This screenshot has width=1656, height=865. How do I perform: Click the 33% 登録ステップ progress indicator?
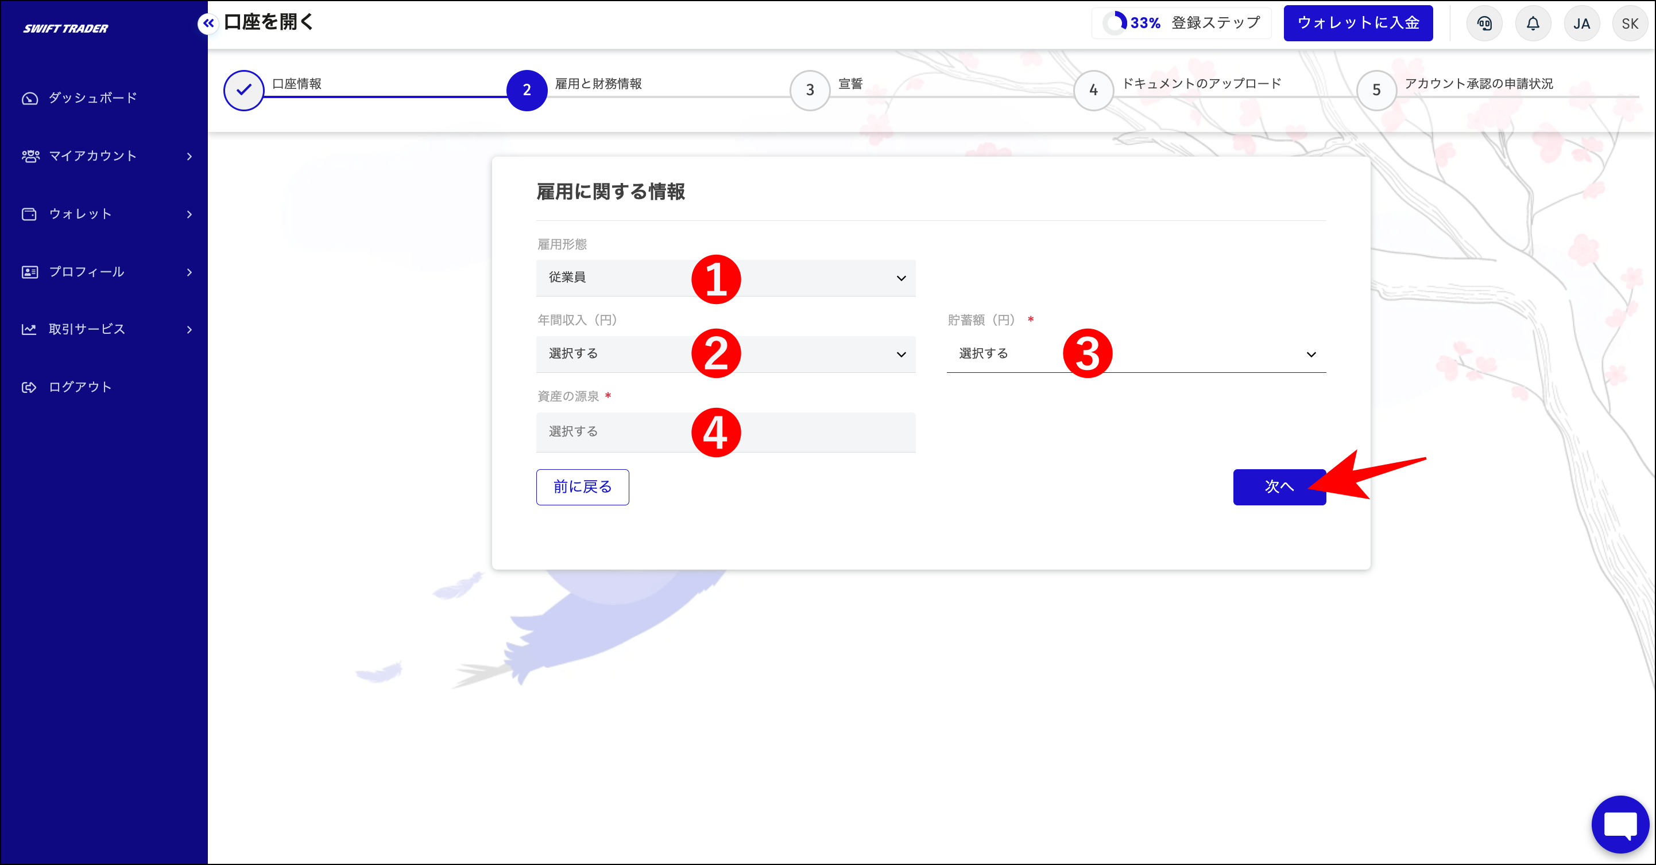click(1181, 23)
